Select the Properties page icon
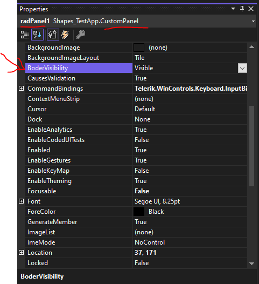Screen dimensions: 259x284 53,35
